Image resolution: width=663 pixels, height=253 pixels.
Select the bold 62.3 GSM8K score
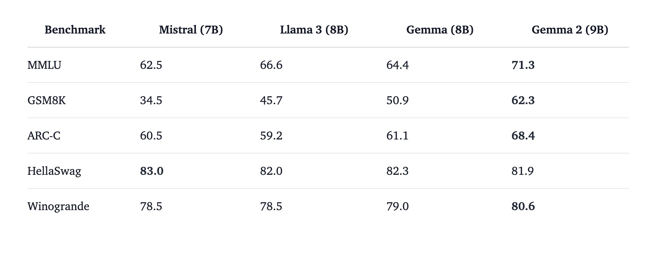[x=523, y=100]
